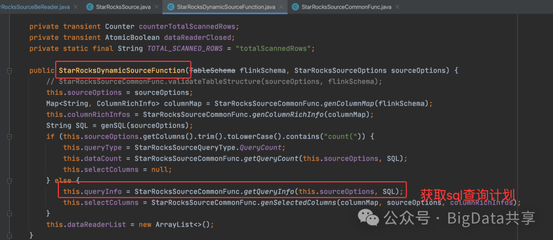
Task: Click the getQueryCount method call
Action: click(271, 158)
